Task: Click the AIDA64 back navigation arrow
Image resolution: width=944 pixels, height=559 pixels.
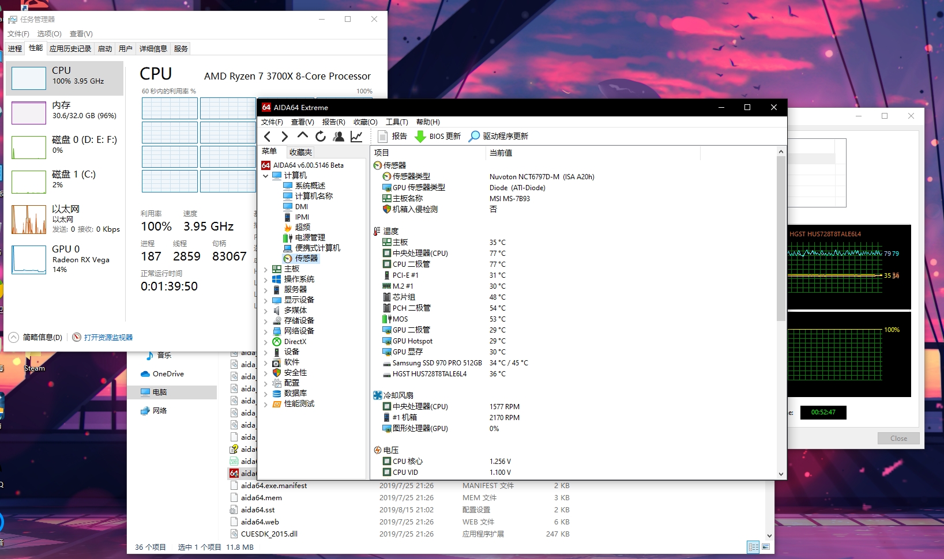Action: 267,137
